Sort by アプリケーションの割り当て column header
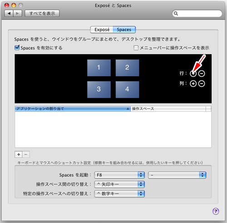 point(73,109)
